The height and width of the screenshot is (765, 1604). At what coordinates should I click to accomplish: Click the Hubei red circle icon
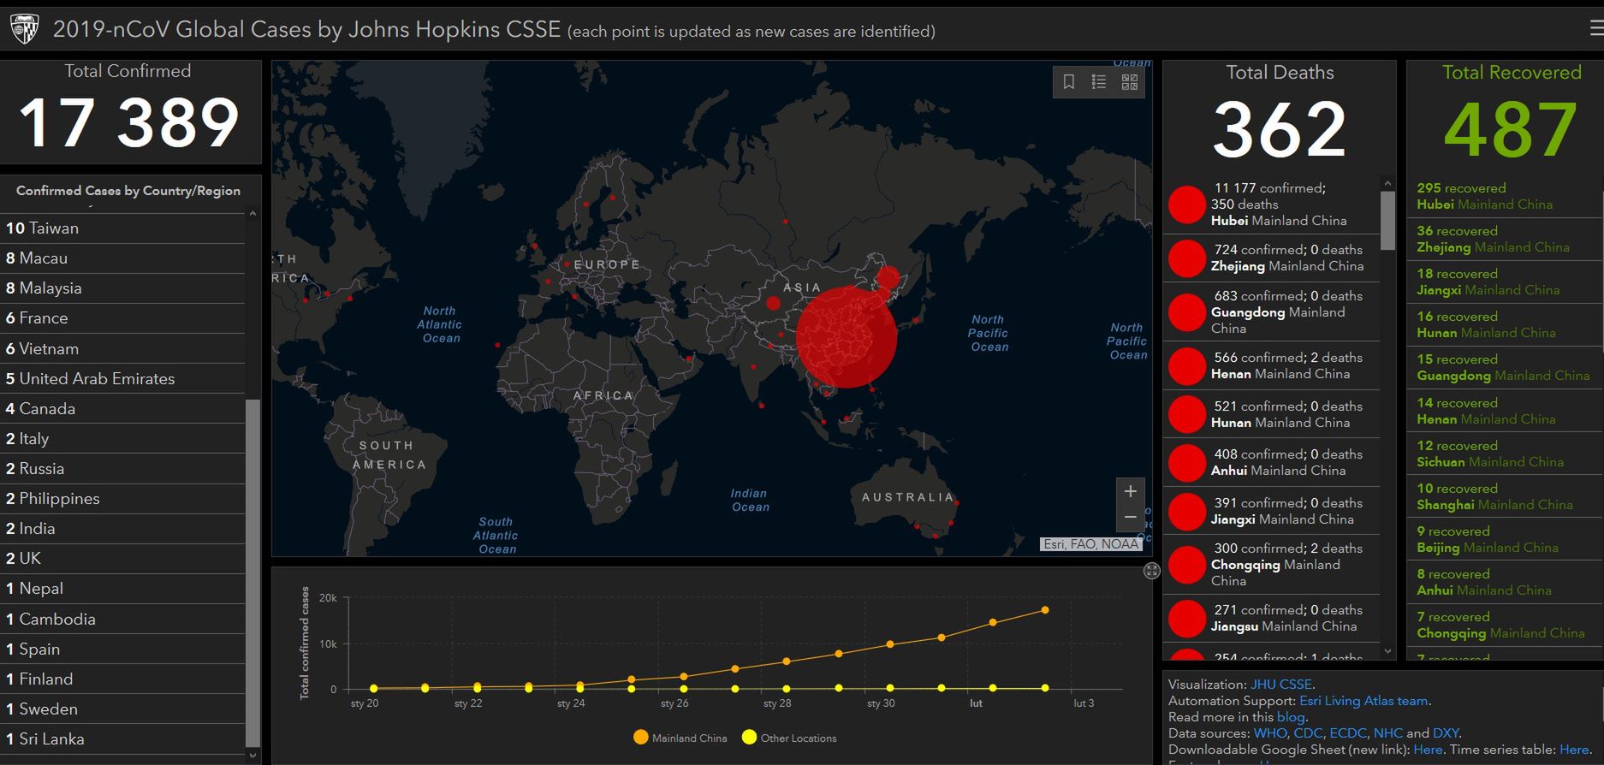coord(1187,205)
